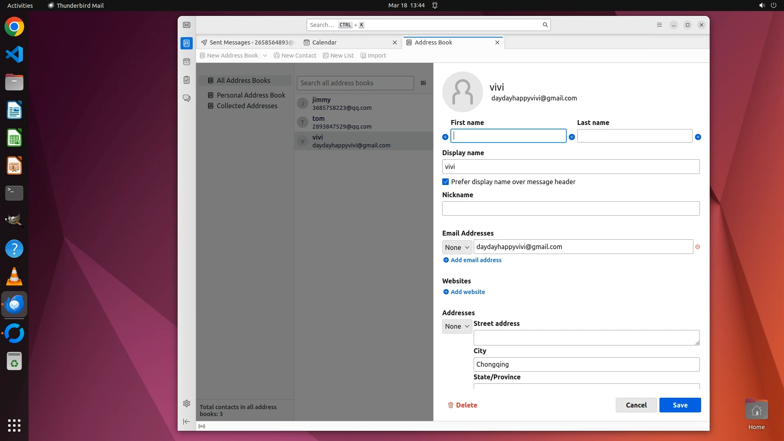This screenshot has height=441, width=784.
Task: Open Thunderbird settings gear icon
Action: point(187,403)
